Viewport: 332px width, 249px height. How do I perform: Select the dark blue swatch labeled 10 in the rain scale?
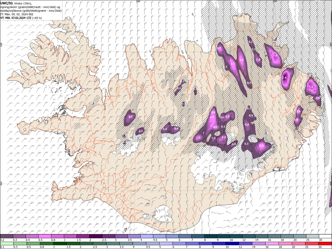pyautogui.click(x=232, y=244)
